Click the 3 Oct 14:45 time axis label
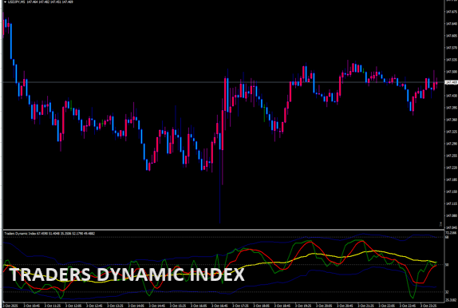The height and width of the screenshot is (308, 458). (x=157, y=306)
